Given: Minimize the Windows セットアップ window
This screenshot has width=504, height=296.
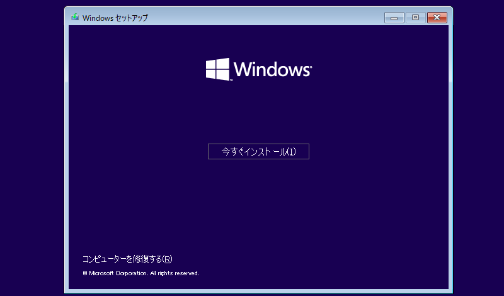Looking at the screenshot, I should [x=394, y=18].
